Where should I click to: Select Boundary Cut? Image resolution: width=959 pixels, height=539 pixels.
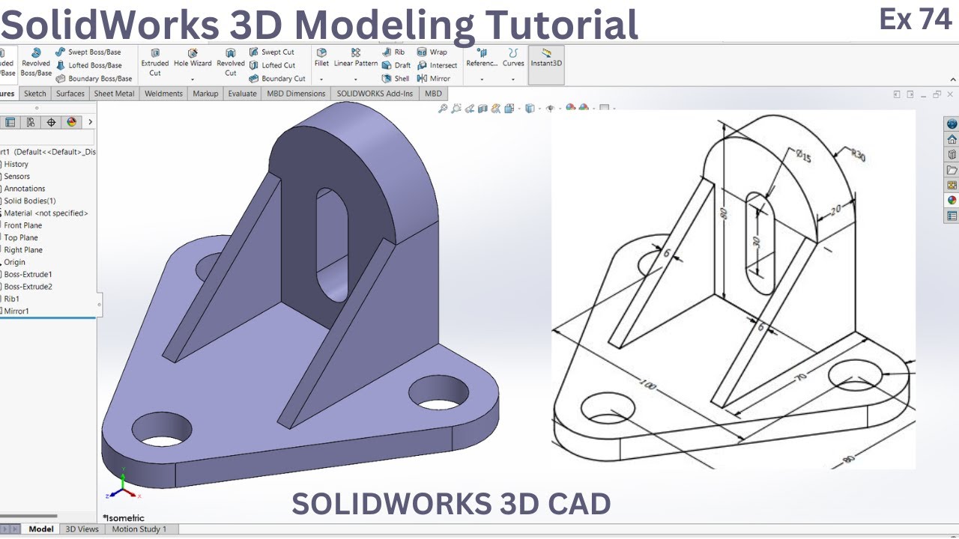[x=277, y=79]
